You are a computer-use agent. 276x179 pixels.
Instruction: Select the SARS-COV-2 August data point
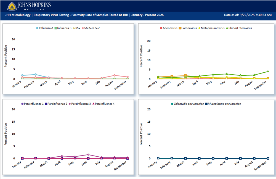coord(114,75)
